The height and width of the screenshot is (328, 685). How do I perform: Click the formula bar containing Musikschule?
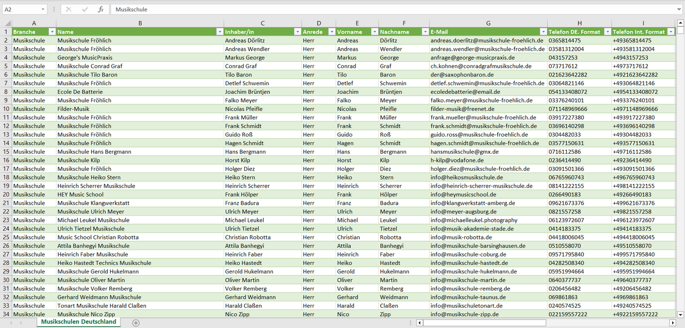(x=393, y=9)
